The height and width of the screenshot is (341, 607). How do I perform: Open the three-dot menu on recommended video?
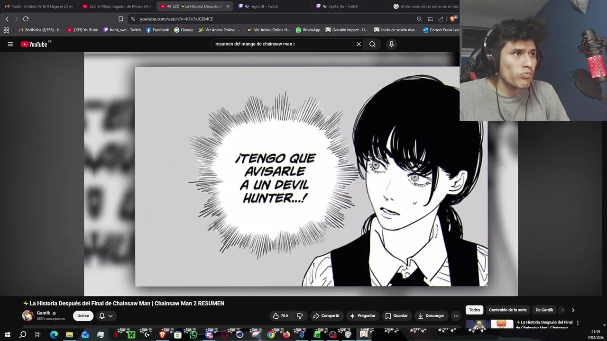pyautogui.click(x=578, y=323)
